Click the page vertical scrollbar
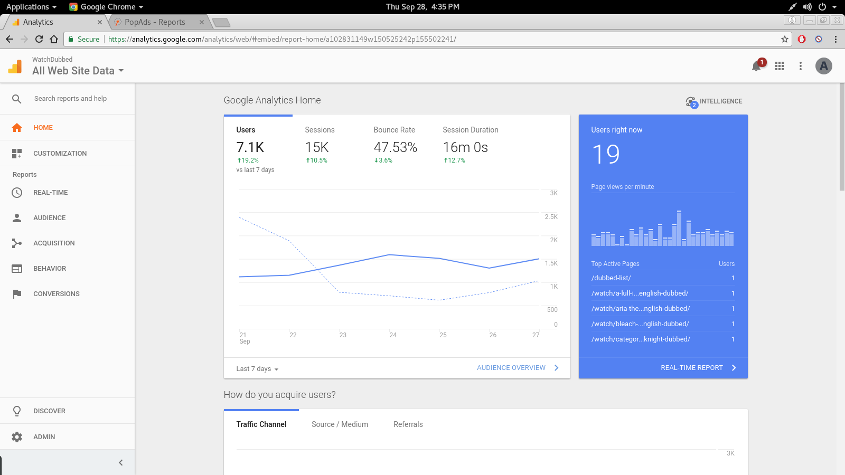The width and height of the screenshot is (845, 475). tap(842, 137)
